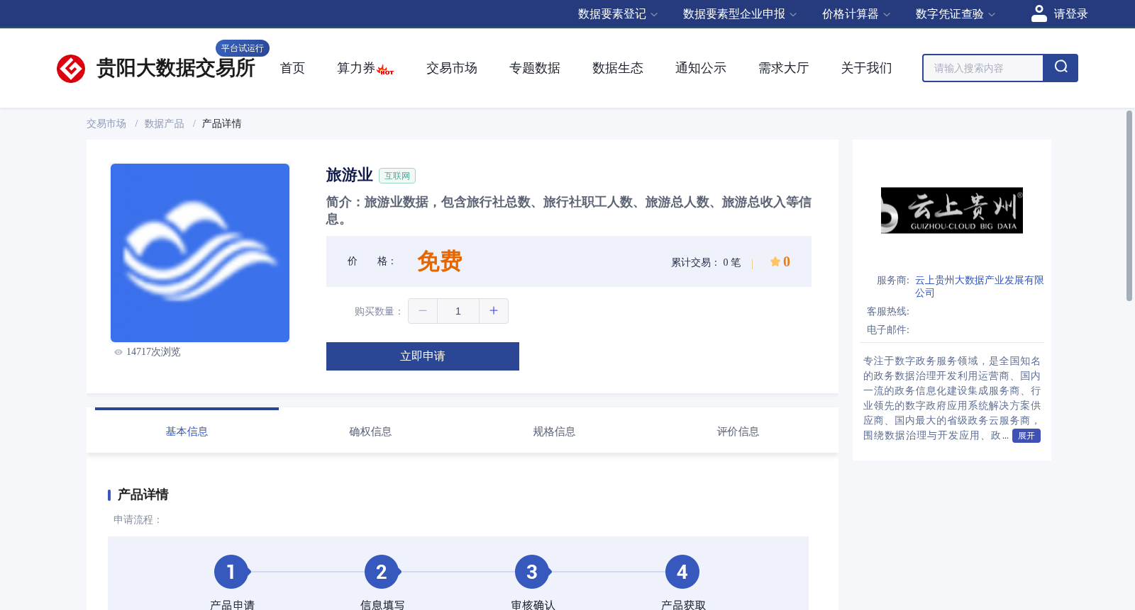Switch to the 评价信息 tab
Image resolution: width=1135 pixels, height=610 pixels.
[738, 431]
